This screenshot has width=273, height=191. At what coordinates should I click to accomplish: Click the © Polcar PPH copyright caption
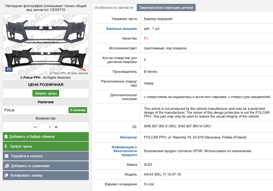(46, 77)
